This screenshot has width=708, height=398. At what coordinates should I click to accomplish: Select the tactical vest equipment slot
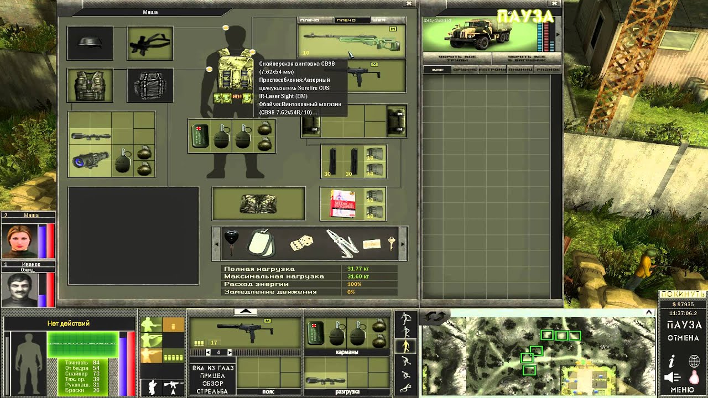tap(90, 85)
